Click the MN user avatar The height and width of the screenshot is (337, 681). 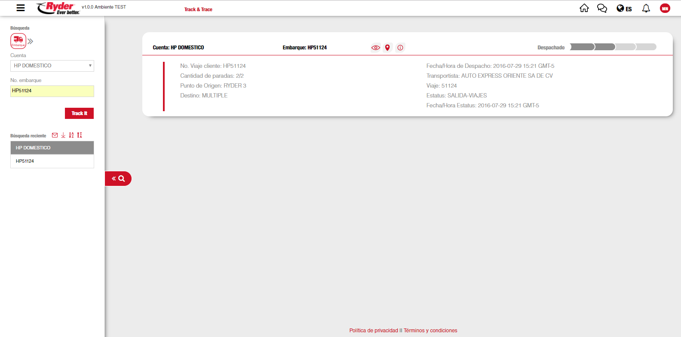(665, 8)
